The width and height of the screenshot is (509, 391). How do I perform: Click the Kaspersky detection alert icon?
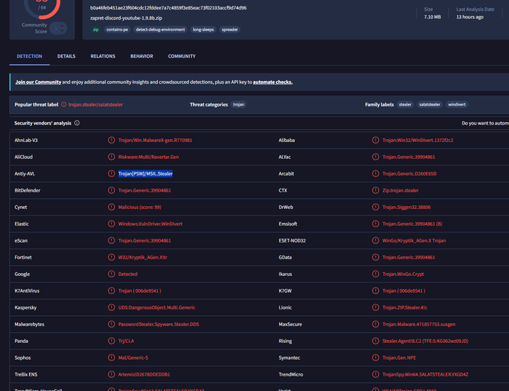[111, 307]
